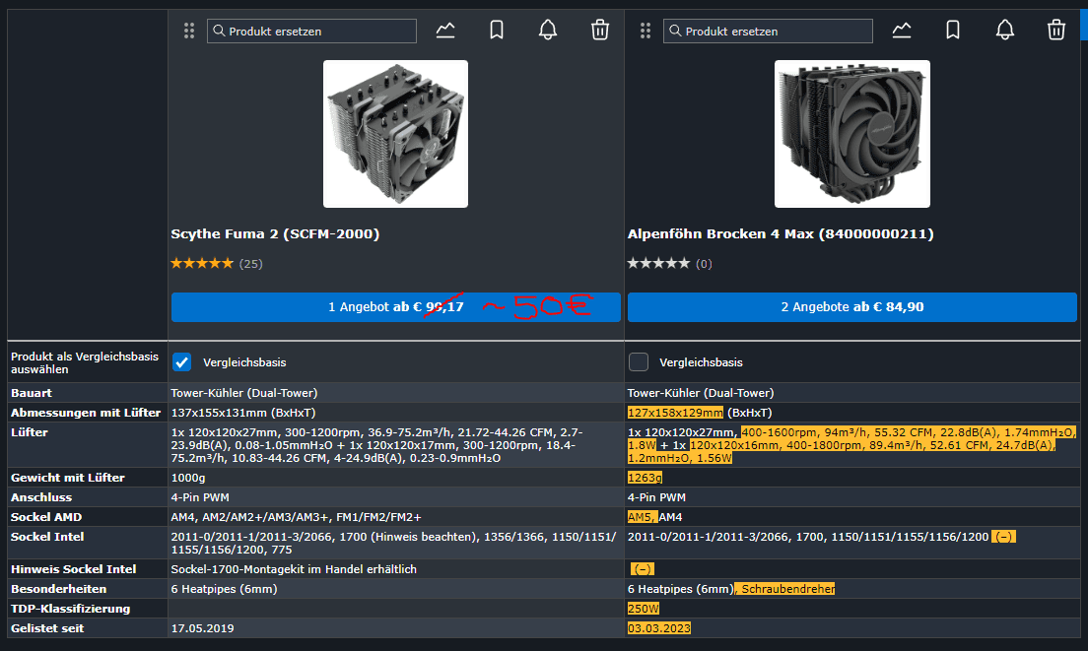View '1 Angebot ab € 99,17' offers
The width and height of the screenshot is (1088, 651).
[395, 307]
